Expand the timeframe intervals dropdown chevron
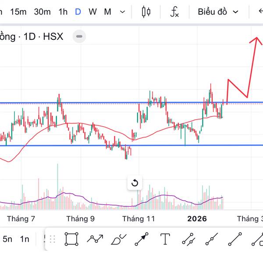Viewport: 263px width, 263px height. coord(122,12)
